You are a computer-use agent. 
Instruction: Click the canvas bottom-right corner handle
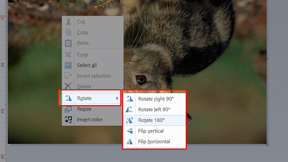pos(267,145)
